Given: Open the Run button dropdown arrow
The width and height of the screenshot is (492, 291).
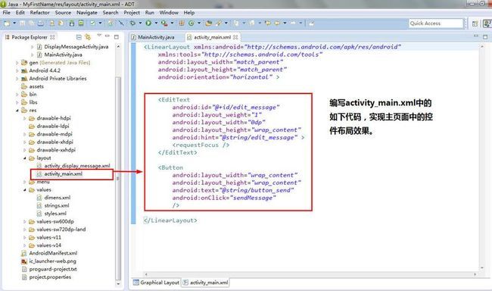Looking at the screenshot, I should point(156,23).
